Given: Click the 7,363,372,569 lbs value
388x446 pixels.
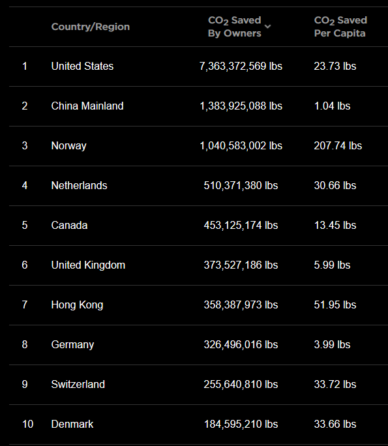Looking at the screenshot, I should click(241, 67).
